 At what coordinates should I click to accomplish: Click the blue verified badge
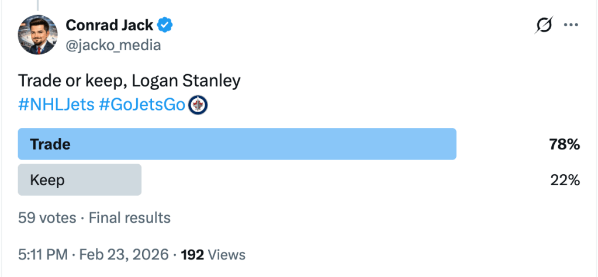click(x=165, y=25)
